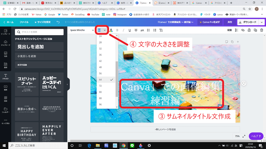266x149 pixels.
Task: Open Text sidebar panel
Action: pyautogui.click(x=6, y=76)
